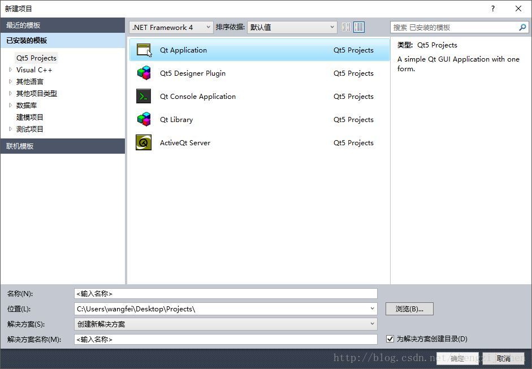Expand the 数据库 tree node

(x=10, y=105)
